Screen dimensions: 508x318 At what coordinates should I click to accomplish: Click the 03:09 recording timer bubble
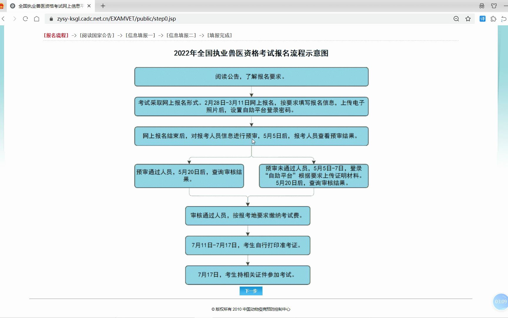click(500, 302)
